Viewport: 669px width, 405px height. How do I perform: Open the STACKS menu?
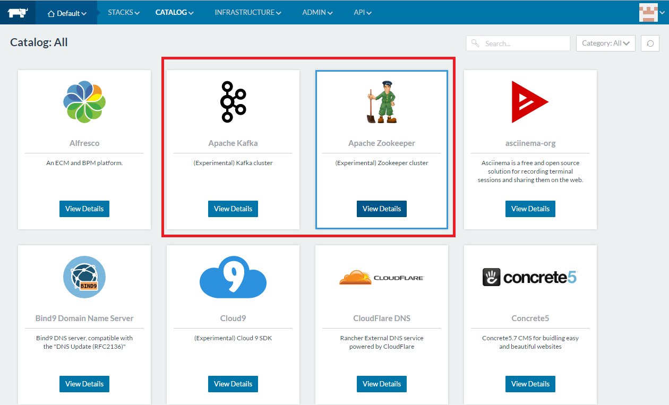[x=124, y=12]
